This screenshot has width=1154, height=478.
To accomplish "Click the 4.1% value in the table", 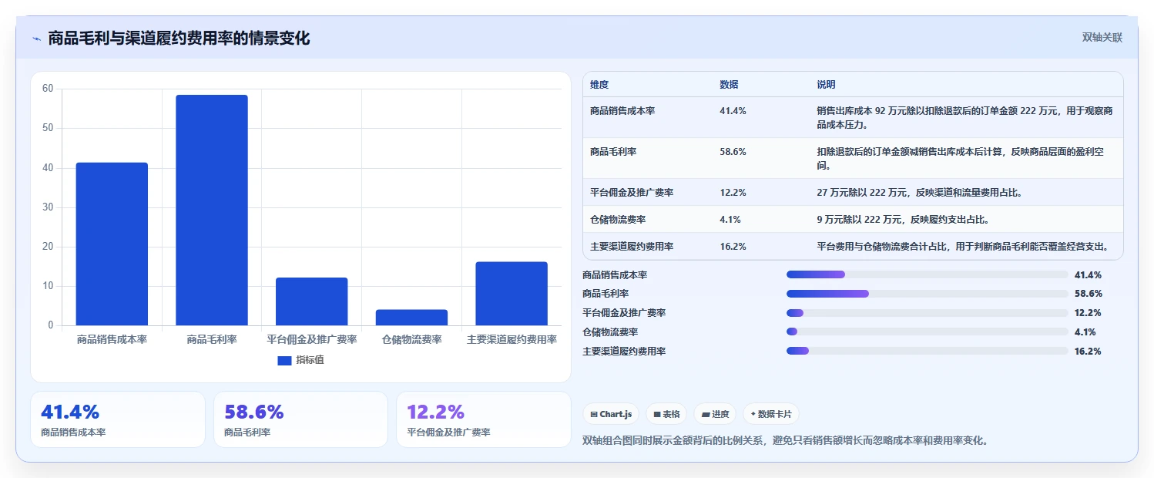I will tap(730, 219).
